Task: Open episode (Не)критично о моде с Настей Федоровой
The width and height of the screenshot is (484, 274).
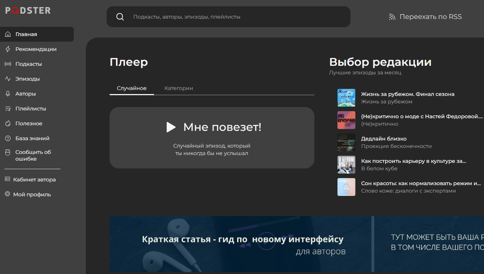Action: tap(422, 116)
